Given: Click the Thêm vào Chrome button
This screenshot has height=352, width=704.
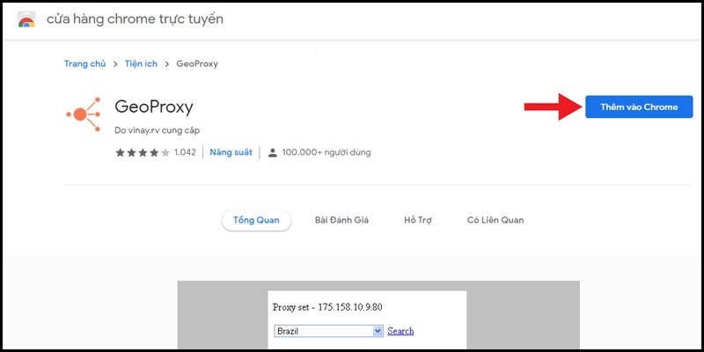Looking at the screenshot, I should tap(639, 106).
